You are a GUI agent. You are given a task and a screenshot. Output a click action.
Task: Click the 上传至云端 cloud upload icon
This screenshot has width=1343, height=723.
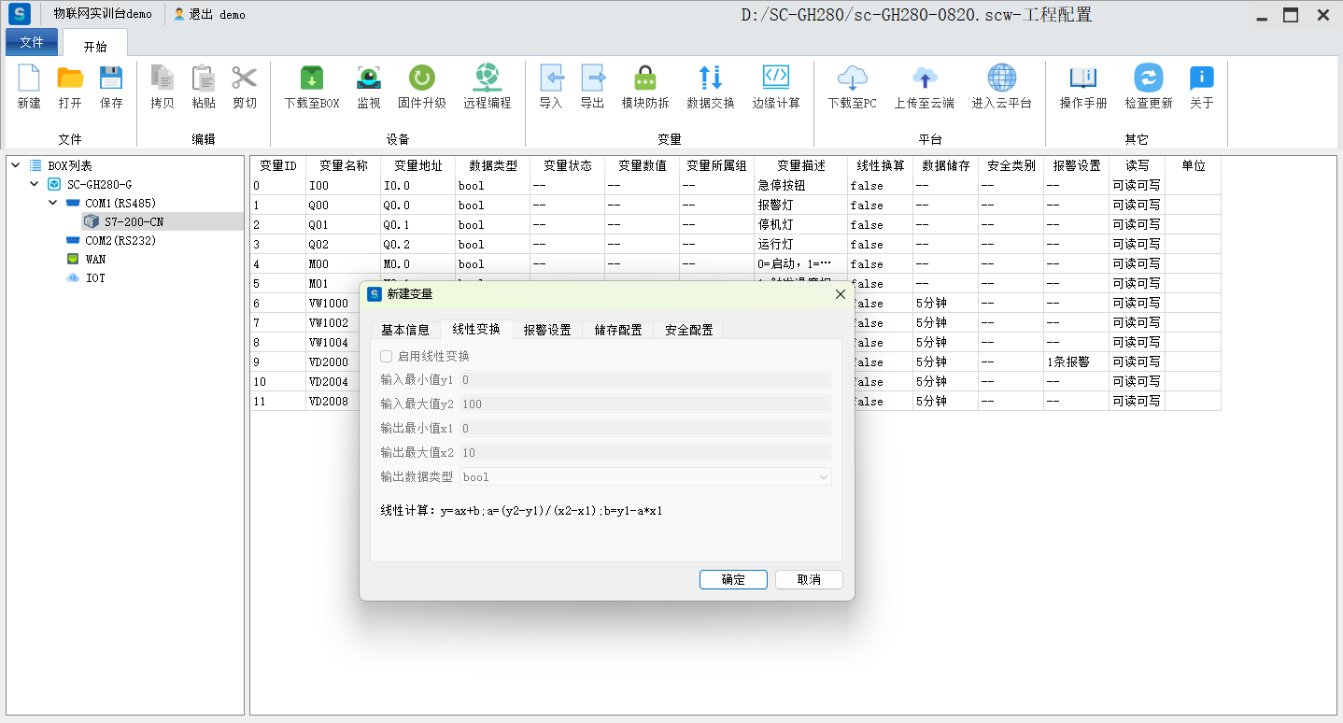[924, 78]
